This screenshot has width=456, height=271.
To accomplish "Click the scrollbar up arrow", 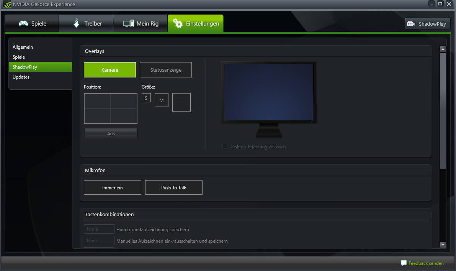I will (x=443, y=49).
